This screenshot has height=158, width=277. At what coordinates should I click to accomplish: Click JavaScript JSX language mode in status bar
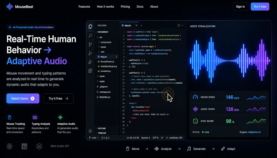(174, 138)
